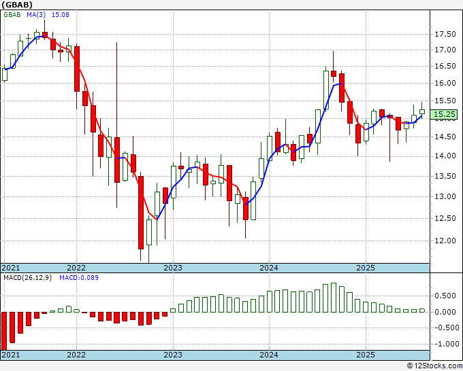Click the 17.50 price axis label
This screenshot has width=463, height=371.
tap(445, 34)
